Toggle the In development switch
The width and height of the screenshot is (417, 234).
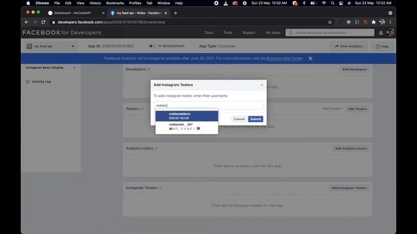(x=152, y=46)
